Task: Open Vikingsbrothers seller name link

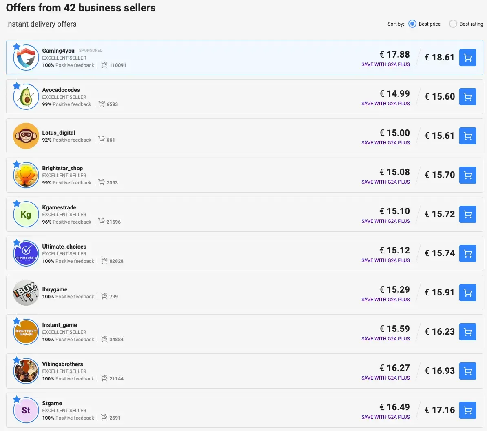Action: pyautogui.click(x=63, y=364)
